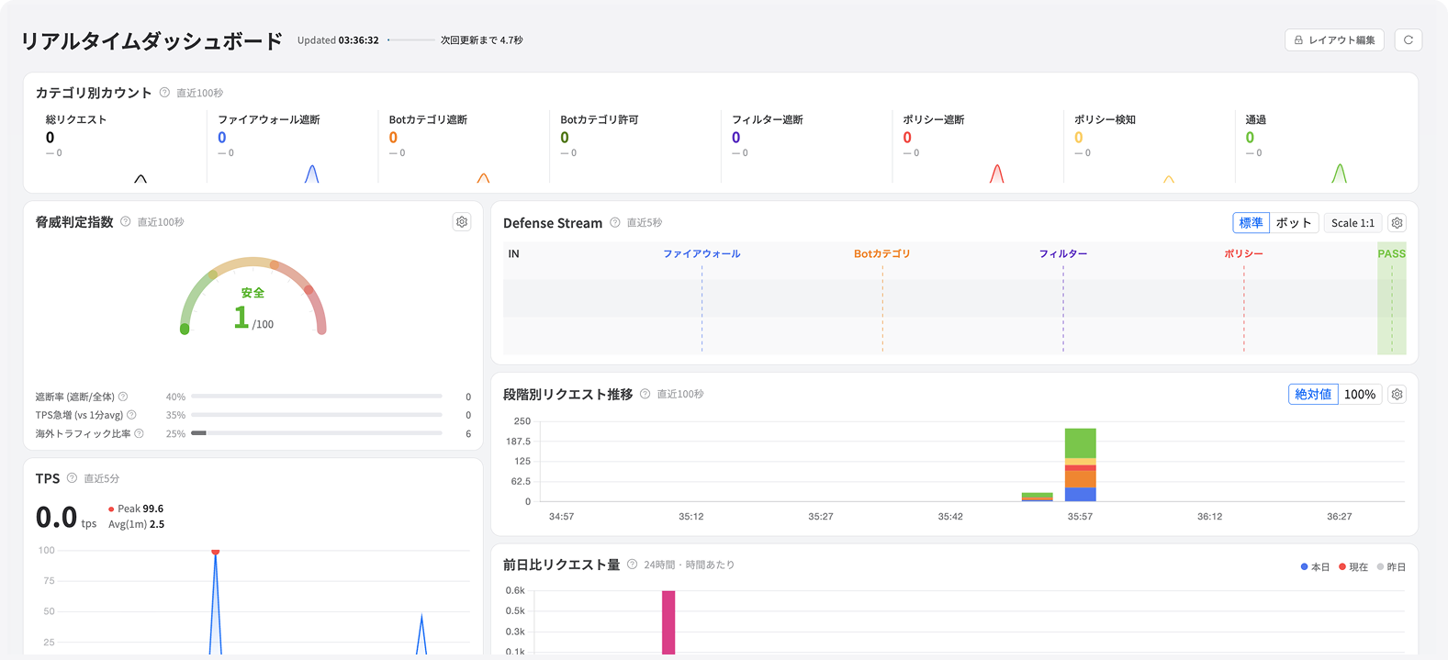Open the gear settings in Defense Stream panel
This screenshot has width=1448, height=660.
click(x=1397, y=223)
